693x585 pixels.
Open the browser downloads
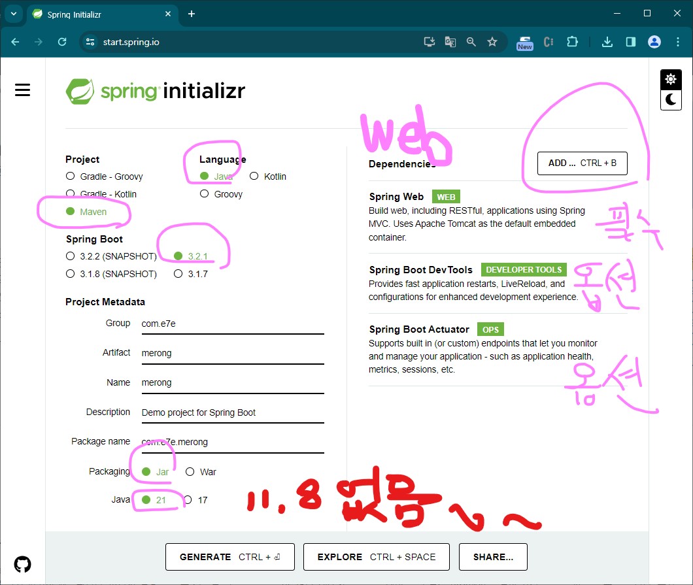[607, 42]
